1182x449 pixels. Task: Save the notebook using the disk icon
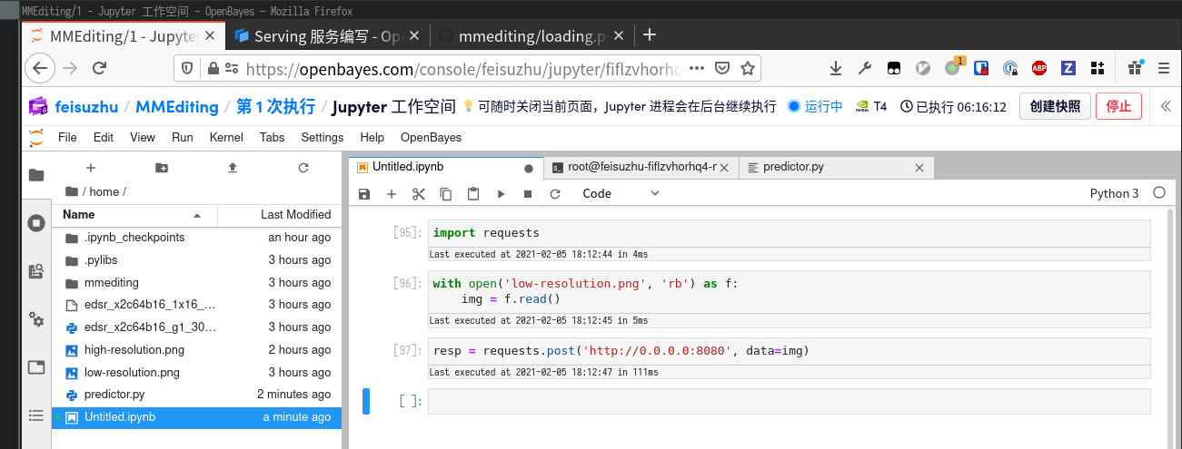(x=364, y=194)
